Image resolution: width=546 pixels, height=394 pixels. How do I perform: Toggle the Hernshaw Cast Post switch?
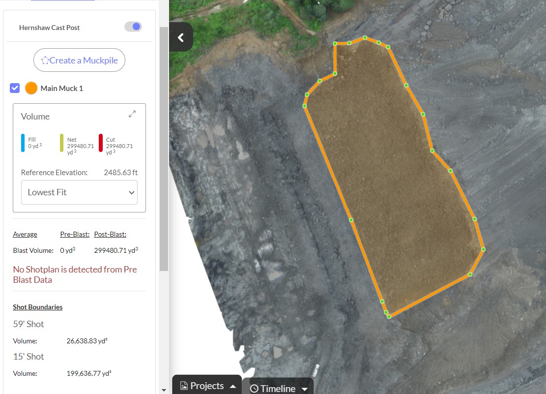click(x=133, y=27)
